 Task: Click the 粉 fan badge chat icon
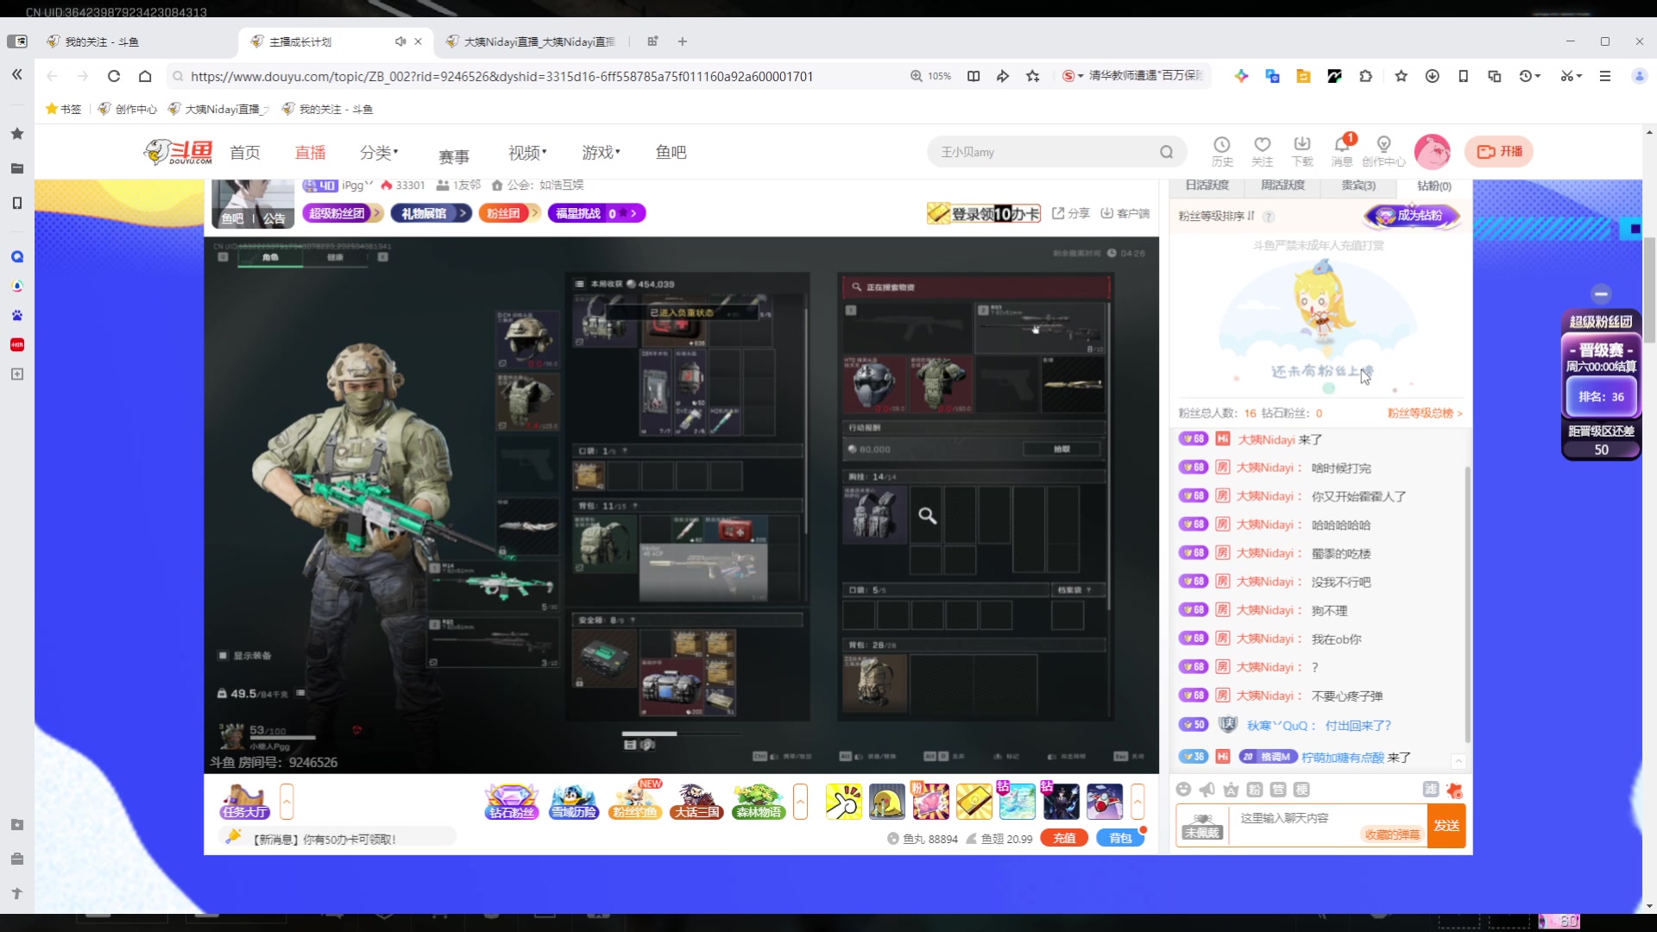click(x=1255, y=790)
